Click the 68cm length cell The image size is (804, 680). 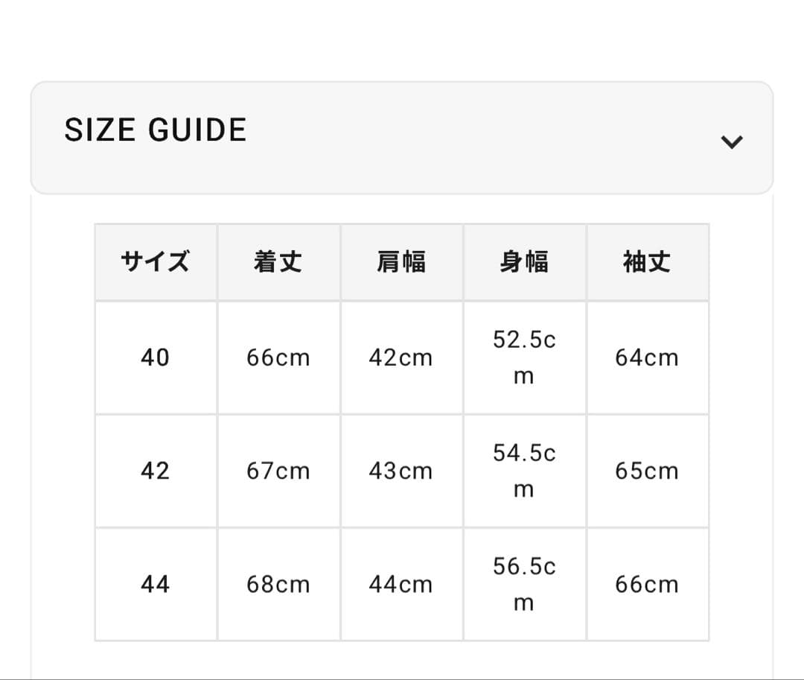[278, 585]
